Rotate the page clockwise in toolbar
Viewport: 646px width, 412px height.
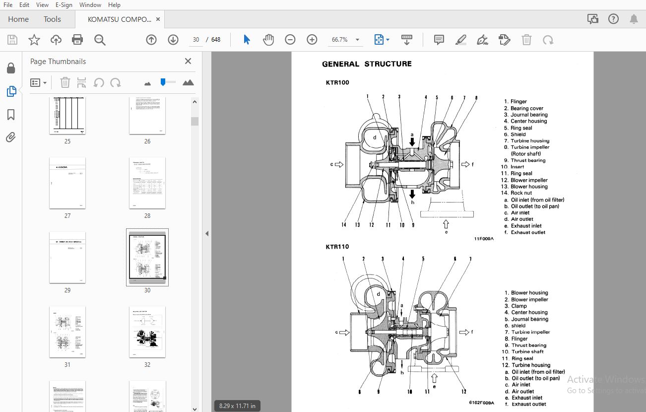pyautogui.click(x=548, y=40)
